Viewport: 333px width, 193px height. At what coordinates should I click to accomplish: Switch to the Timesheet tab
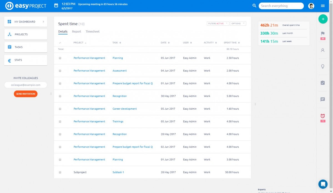click(x=92, y=31)
